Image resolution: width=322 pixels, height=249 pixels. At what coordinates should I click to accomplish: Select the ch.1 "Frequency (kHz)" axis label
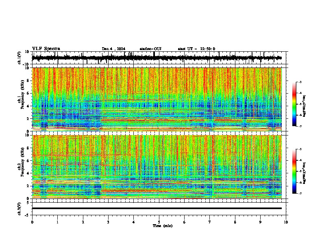pos(22,95)
